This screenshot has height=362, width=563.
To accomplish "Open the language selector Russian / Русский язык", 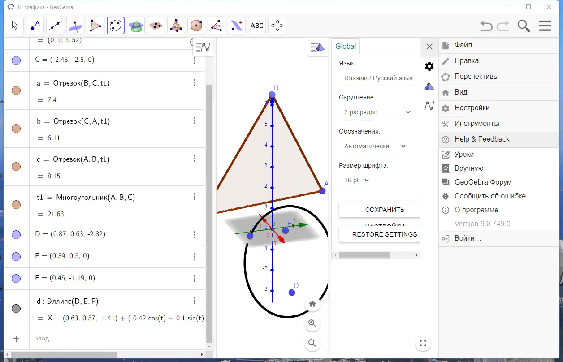I will [378, 78].
